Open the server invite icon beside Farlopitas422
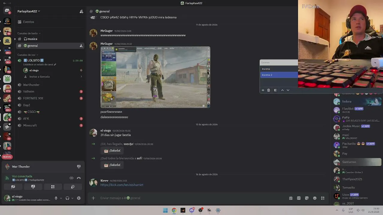The width and height of the screenshot is (383, 215). coord(81,11)
